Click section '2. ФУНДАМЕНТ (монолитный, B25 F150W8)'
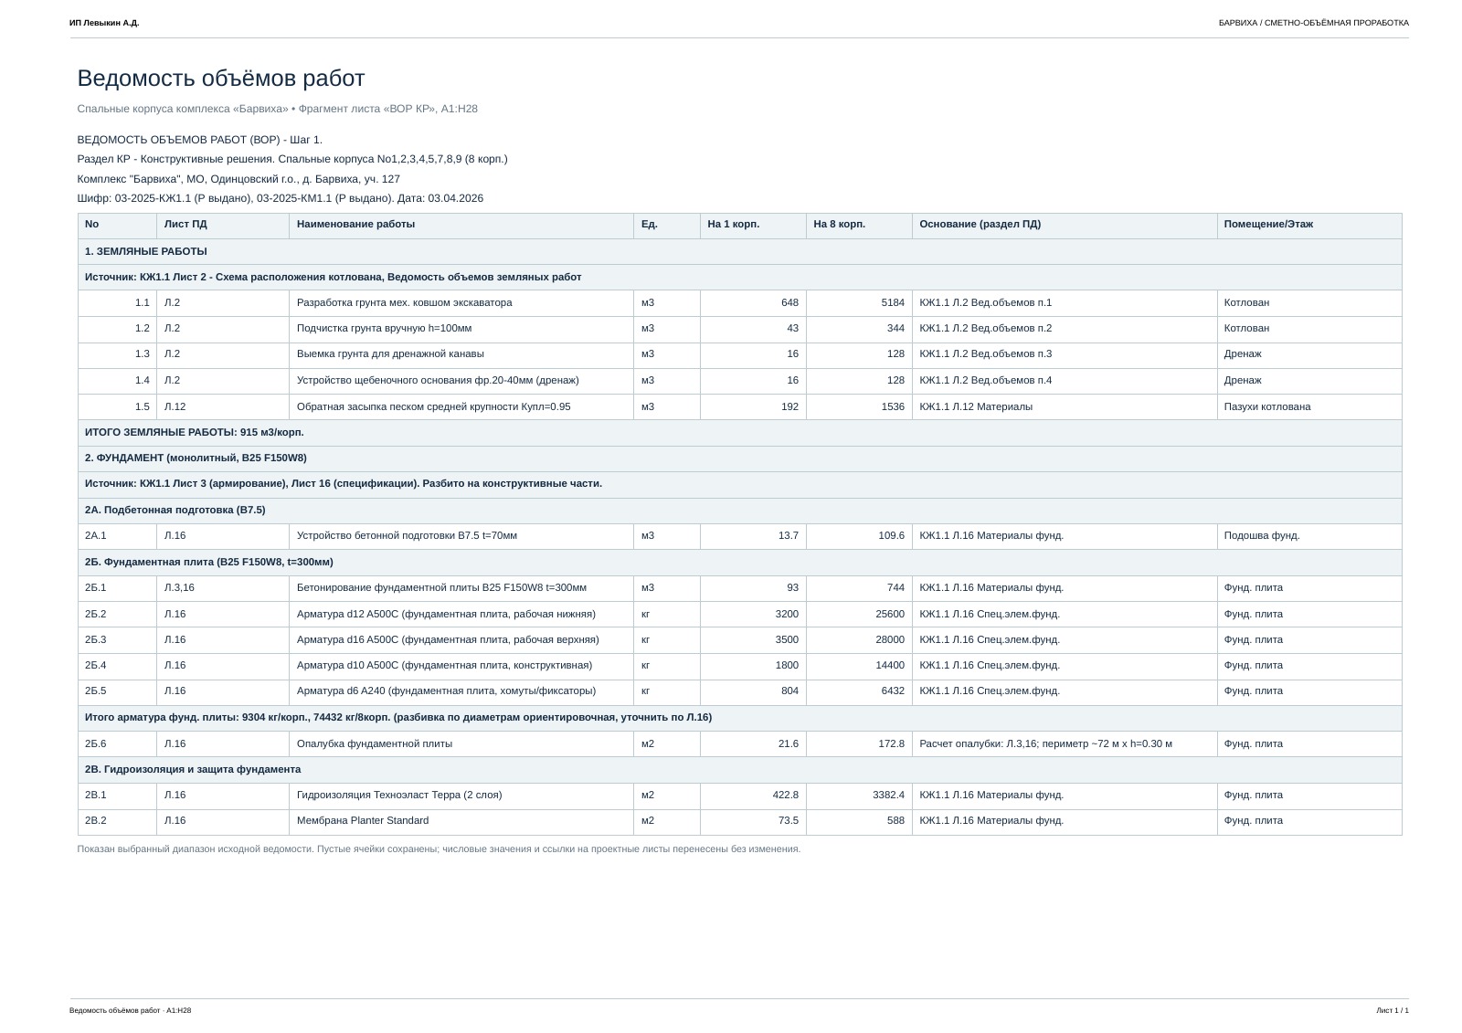Image resolution: width=1462 pixels, height=1033 pixels. (740, 459)
